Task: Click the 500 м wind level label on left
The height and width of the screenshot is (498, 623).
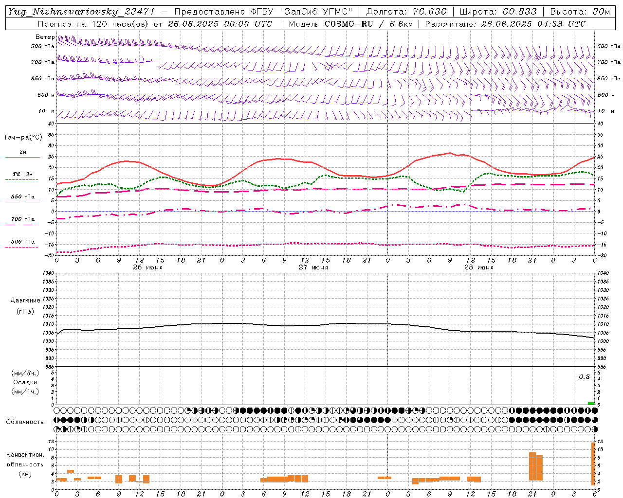Action: point(46,95)
